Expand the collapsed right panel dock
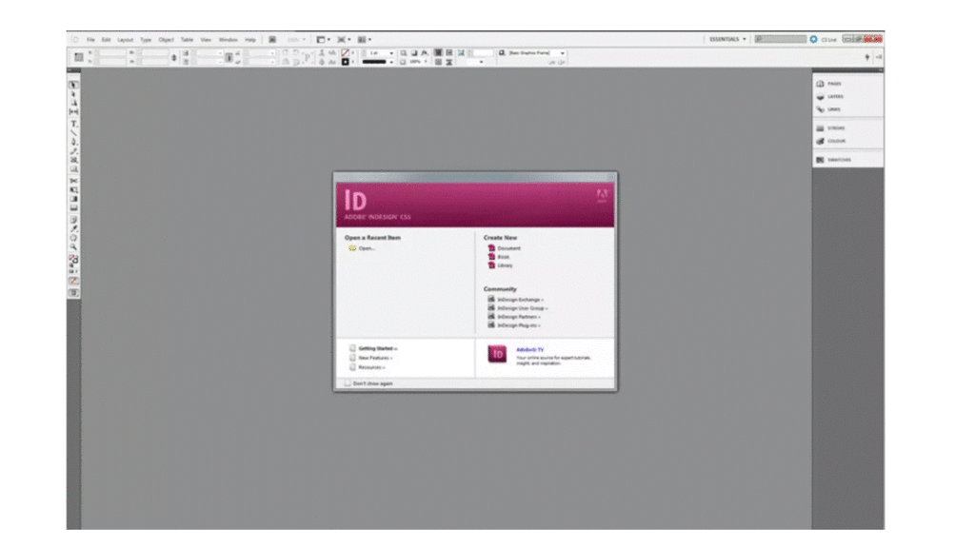 [879, 70]
